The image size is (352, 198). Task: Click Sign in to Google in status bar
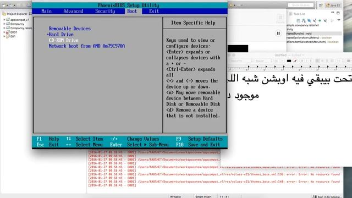(x=327, y=197)
